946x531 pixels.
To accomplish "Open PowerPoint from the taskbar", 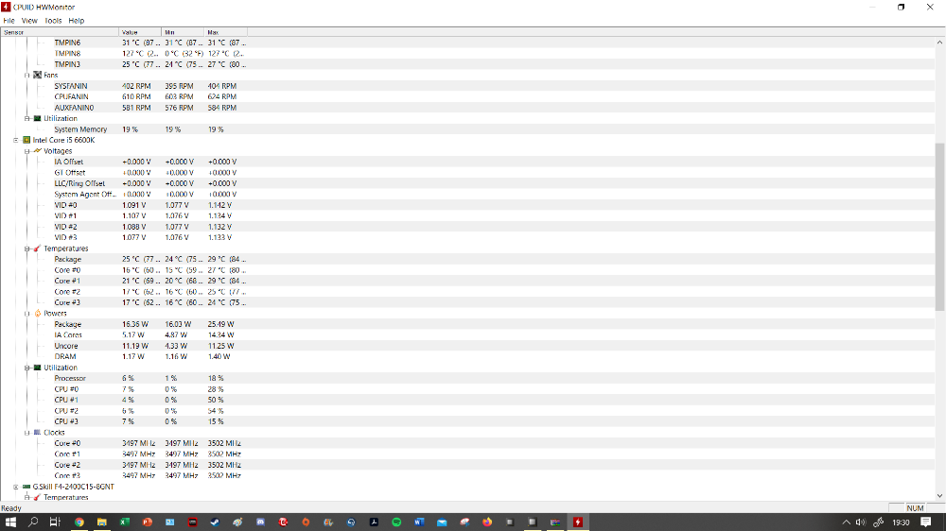I will [x=148, y=522].
